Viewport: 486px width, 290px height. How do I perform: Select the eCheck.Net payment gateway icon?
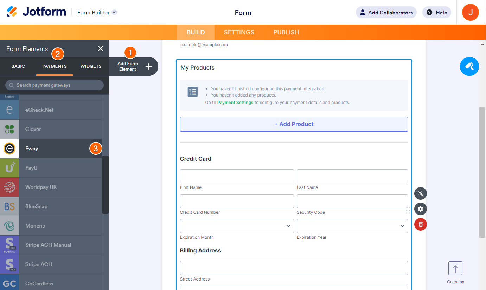coord(9,110)
